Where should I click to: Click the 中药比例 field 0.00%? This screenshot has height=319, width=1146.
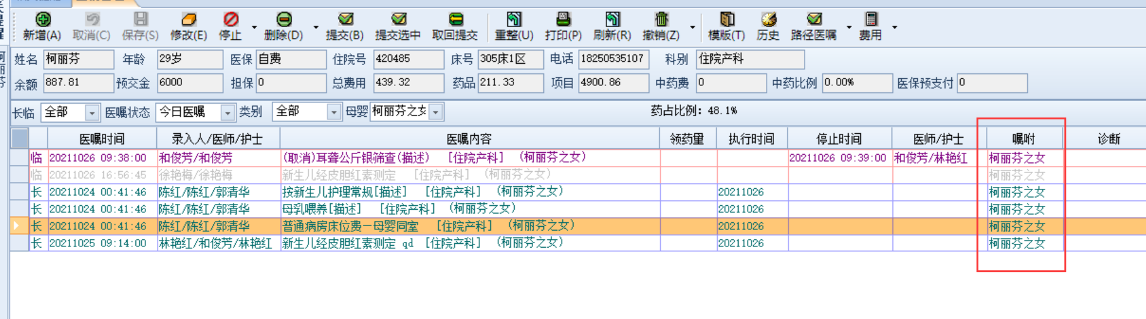pyautogui.click(x=857, y=83)
